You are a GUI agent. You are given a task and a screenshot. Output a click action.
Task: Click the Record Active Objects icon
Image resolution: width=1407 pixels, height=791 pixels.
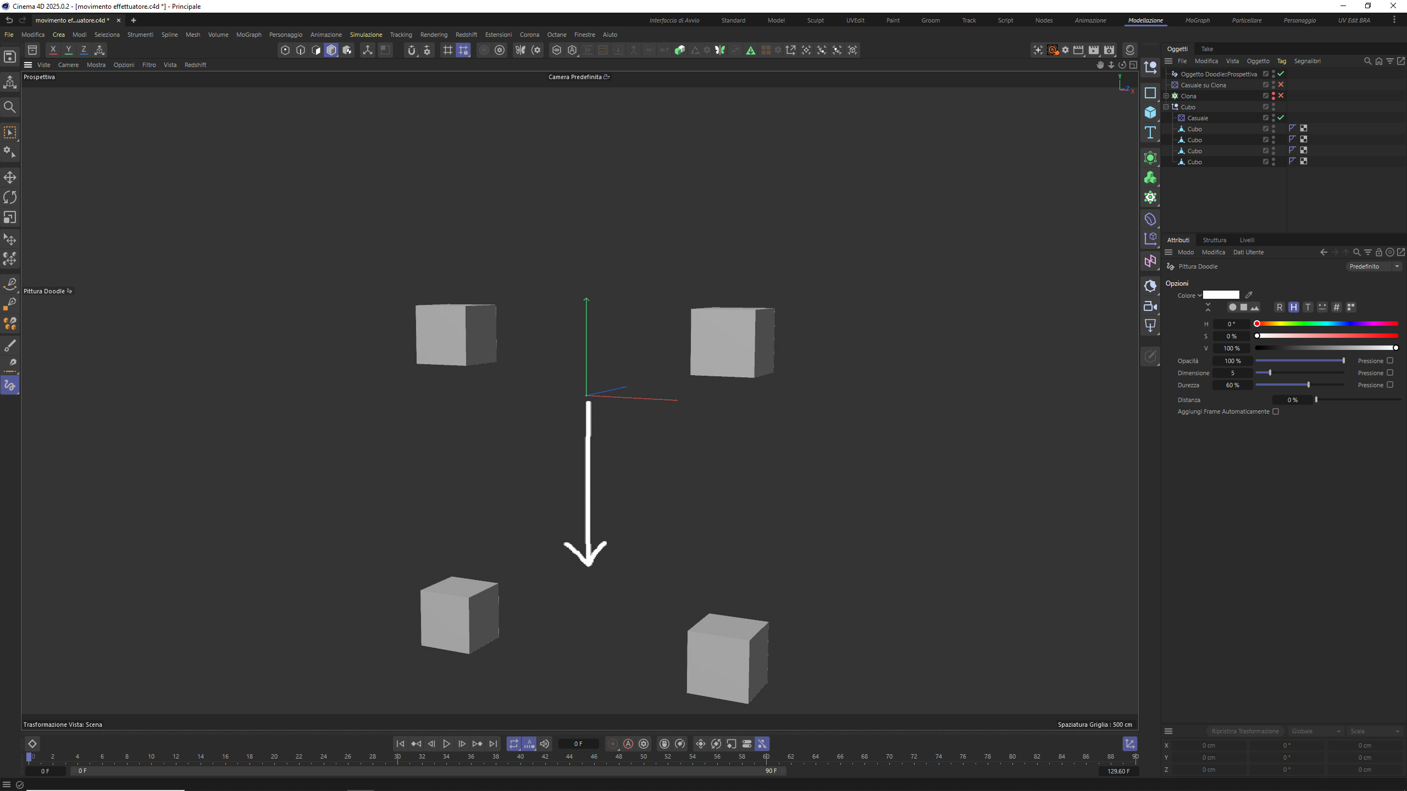(x=613, y=744)
